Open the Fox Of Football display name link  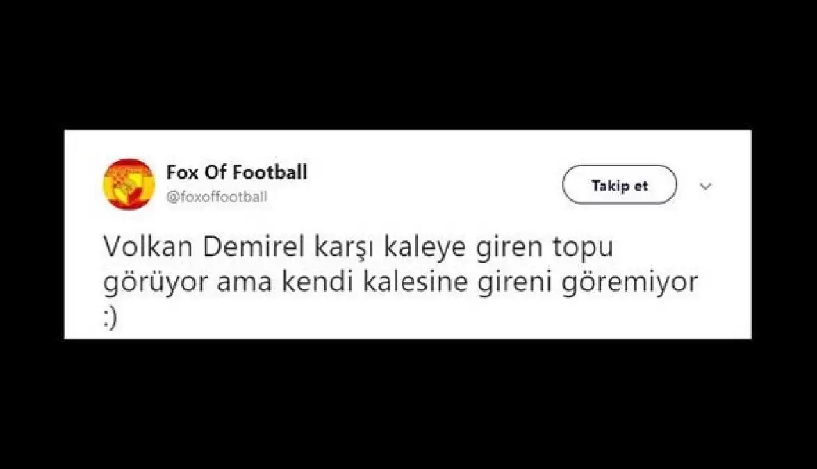(x=236, y=172)
